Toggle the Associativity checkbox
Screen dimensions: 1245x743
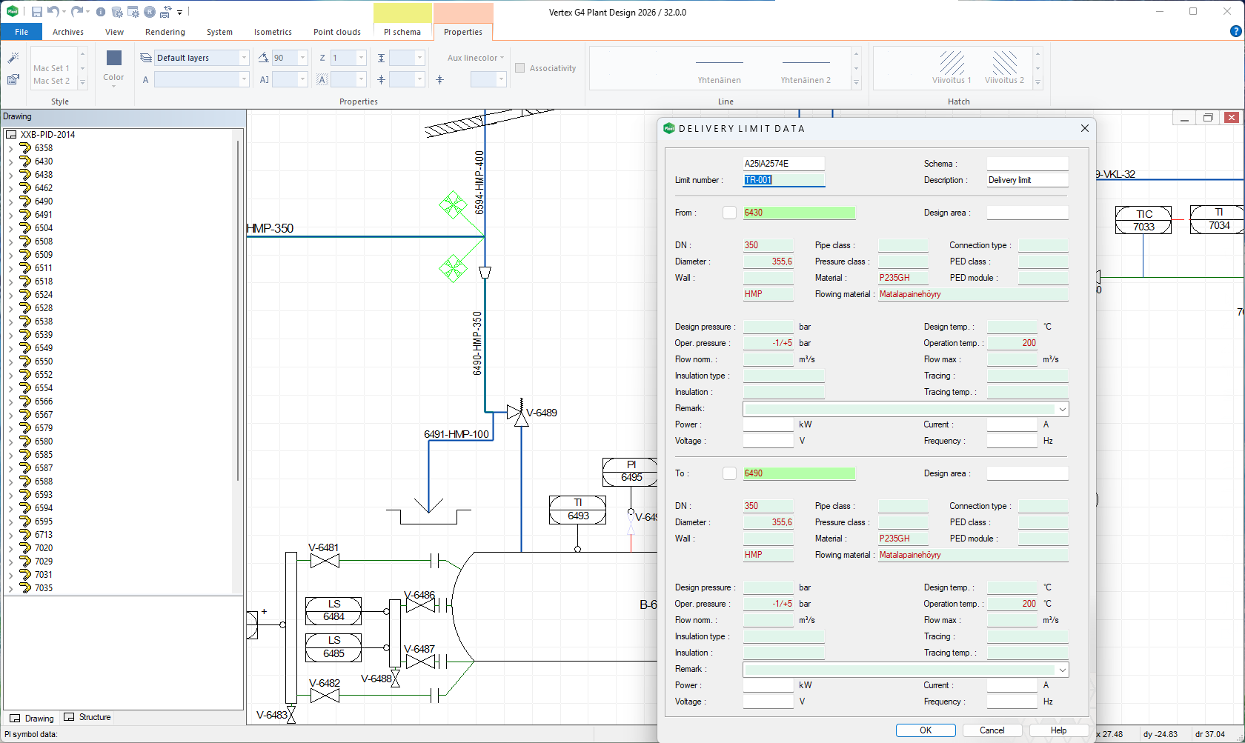click(x=520, y=68)
